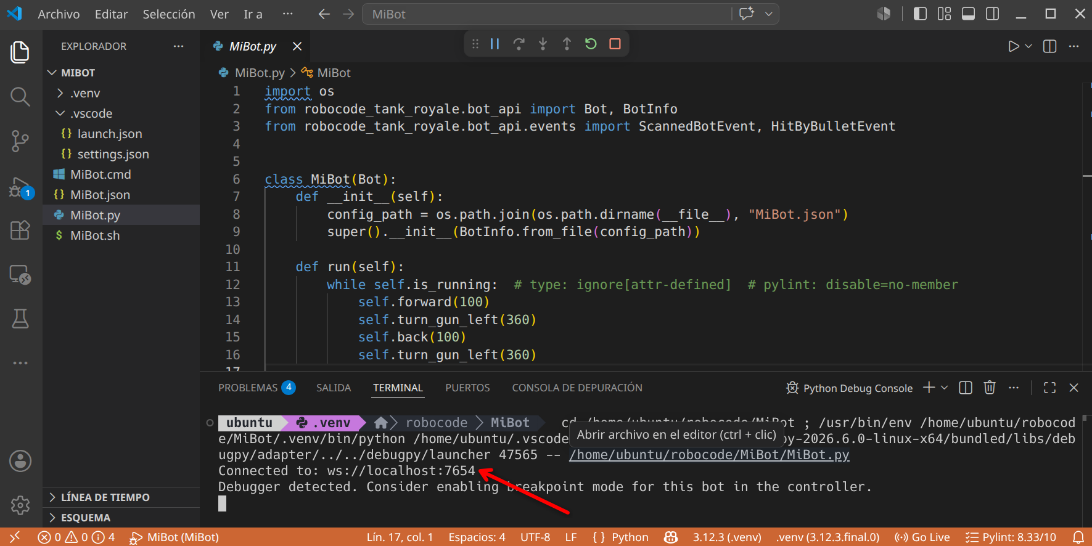Open MiBot.cmd file
This screenshot has height=546, width=1092.
tap(121, 174)
